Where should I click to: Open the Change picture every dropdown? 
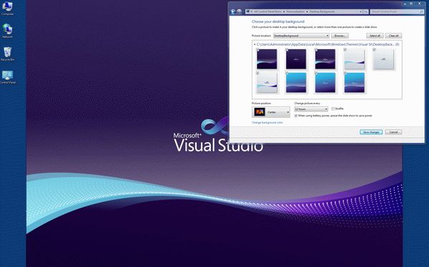pyautogui.click(x=311, y=109)
